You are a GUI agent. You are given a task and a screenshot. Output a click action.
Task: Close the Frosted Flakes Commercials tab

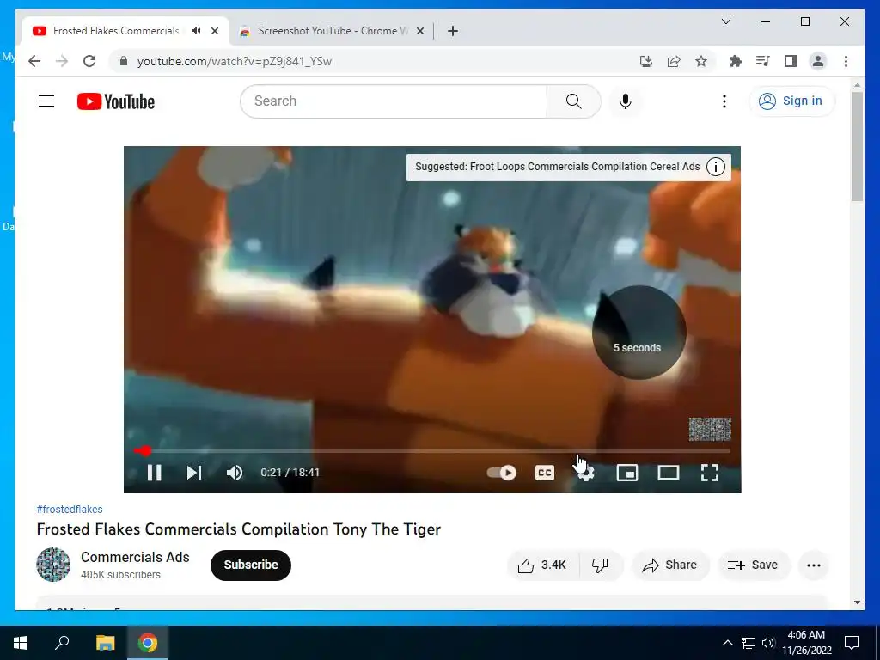click(214, 31)
